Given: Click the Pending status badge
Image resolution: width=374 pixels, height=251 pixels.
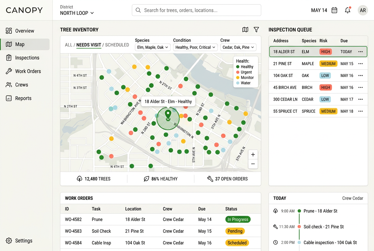Looking at the screenshot, I should [x=235, y=231].
